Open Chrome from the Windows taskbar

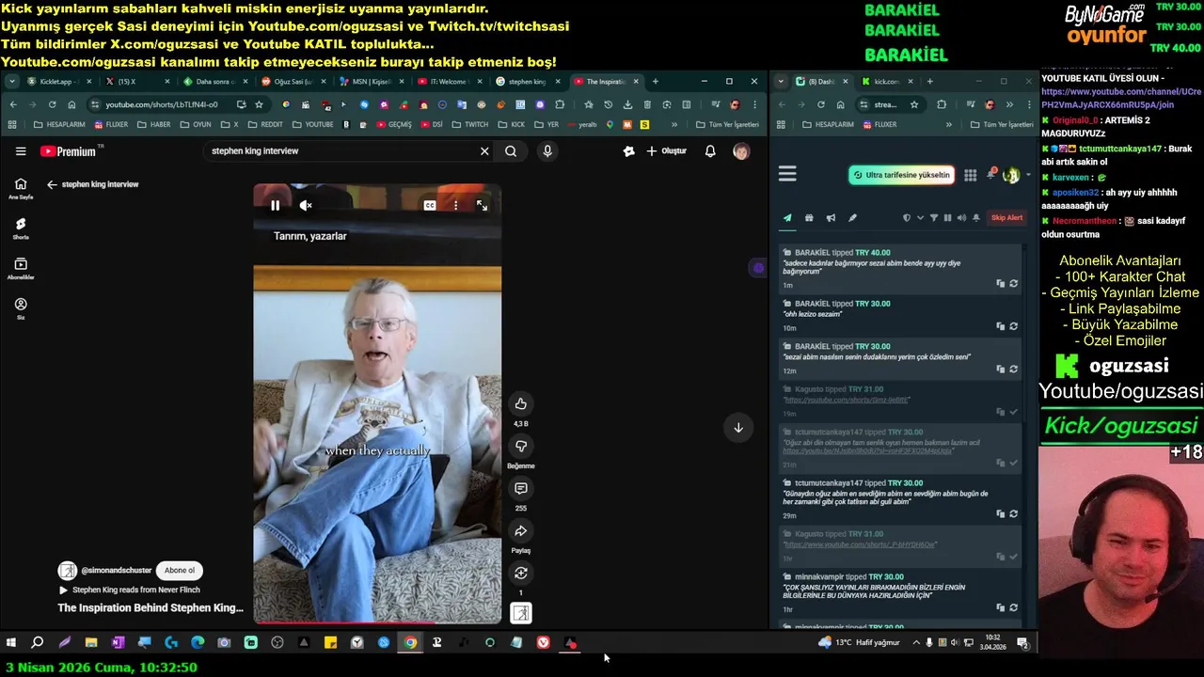point(410,643)
